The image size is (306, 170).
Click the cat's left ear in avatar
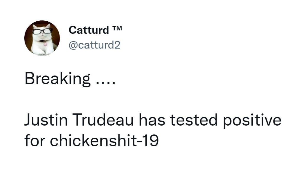pyautogui.click(x=35, y=26)
